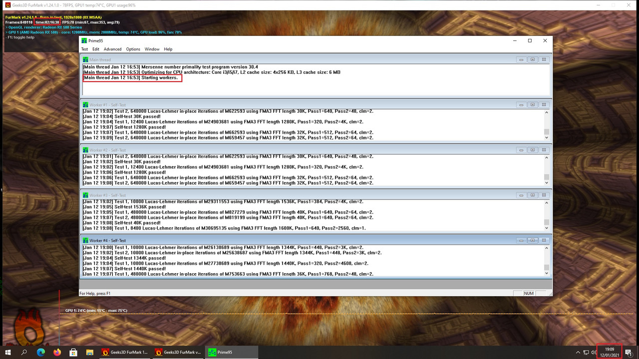Open Microsoft Store from the taskbar

point(73,352)
